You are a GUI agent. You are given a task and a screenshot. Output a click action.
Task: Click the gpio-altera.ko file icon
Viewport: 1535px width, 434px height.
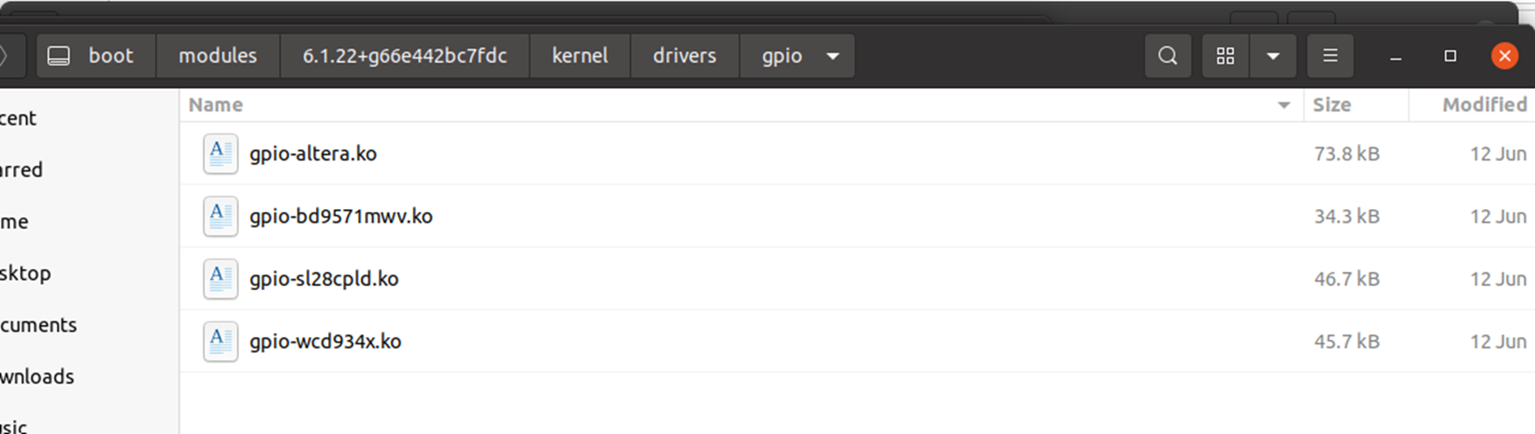point(220,154)
